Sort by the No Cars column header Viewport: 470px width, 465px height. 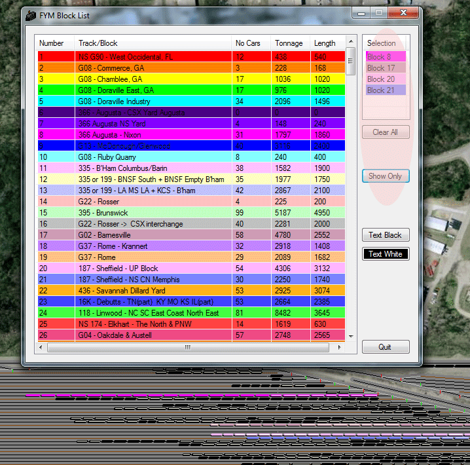[x=251, y=43]
